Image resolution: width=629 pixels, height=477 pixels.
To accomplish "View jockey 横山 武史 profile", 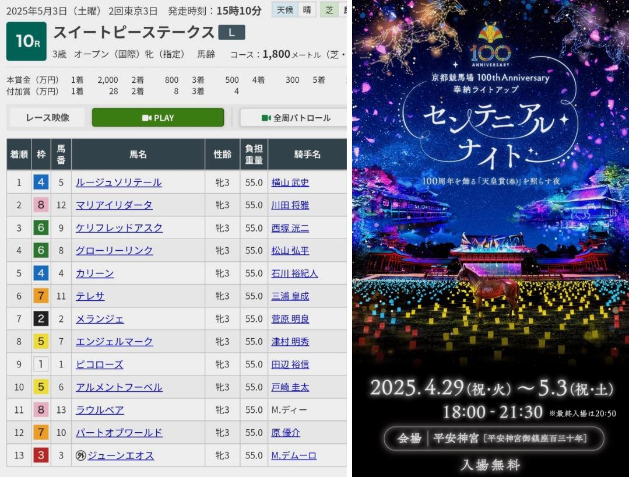I will click(x=290, y=183).
